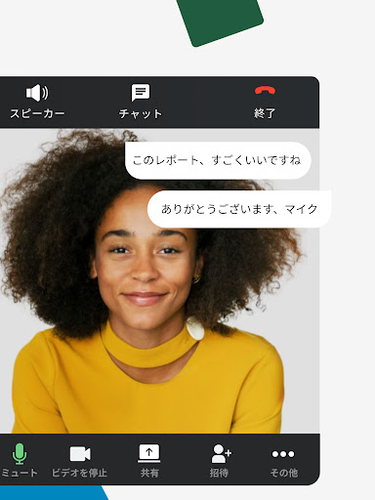Share screen with the upward arrow icon
The width and height of the screenshot is (375, 500).
149,453
